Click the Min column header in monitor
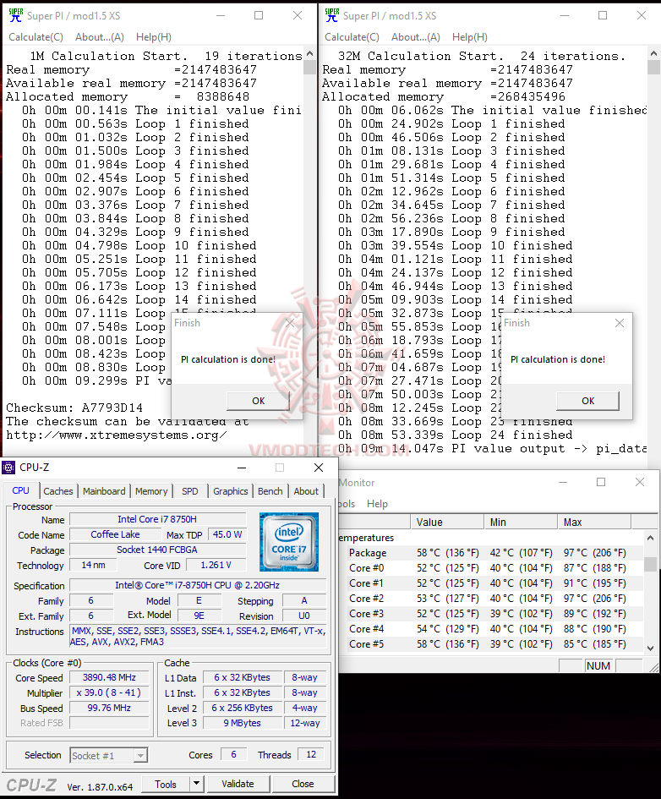The image size is (661, 799). [521, 522]
